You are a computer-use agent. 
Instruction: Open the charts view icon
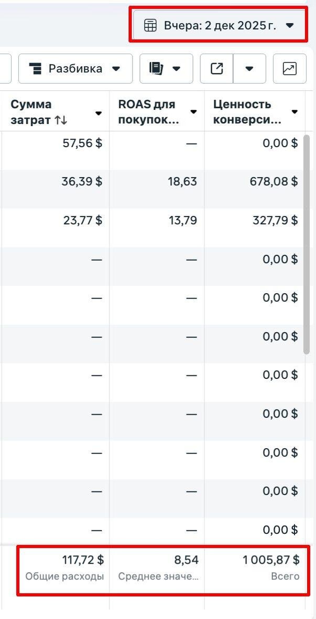[289, 69]
